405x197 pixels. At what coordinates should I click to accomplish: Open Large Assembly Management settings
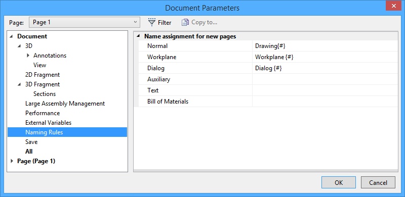coord(65,104)
